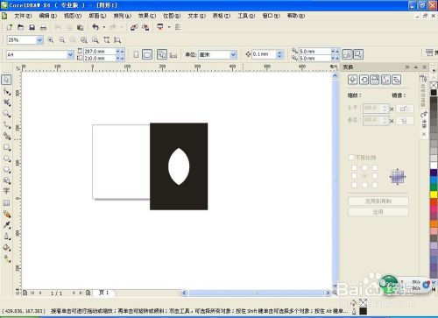Select the Outline pen tool
The height and width of the screenshot is (318, 438).
(x=6, y=237)
